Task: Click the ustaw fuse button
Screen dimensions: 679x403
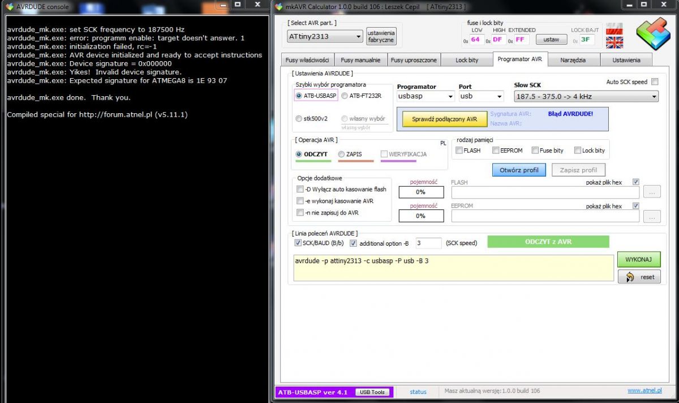Action: [551, 39]
